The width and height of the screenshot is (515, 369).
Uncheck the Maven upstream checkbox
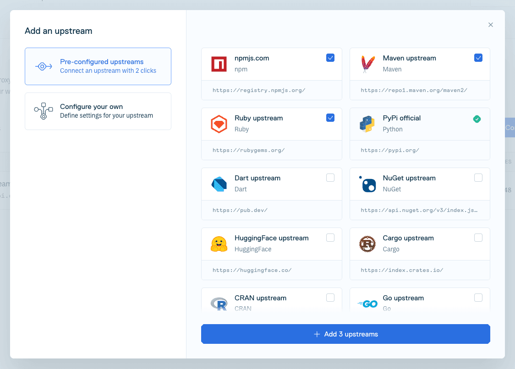pos(478,58)
